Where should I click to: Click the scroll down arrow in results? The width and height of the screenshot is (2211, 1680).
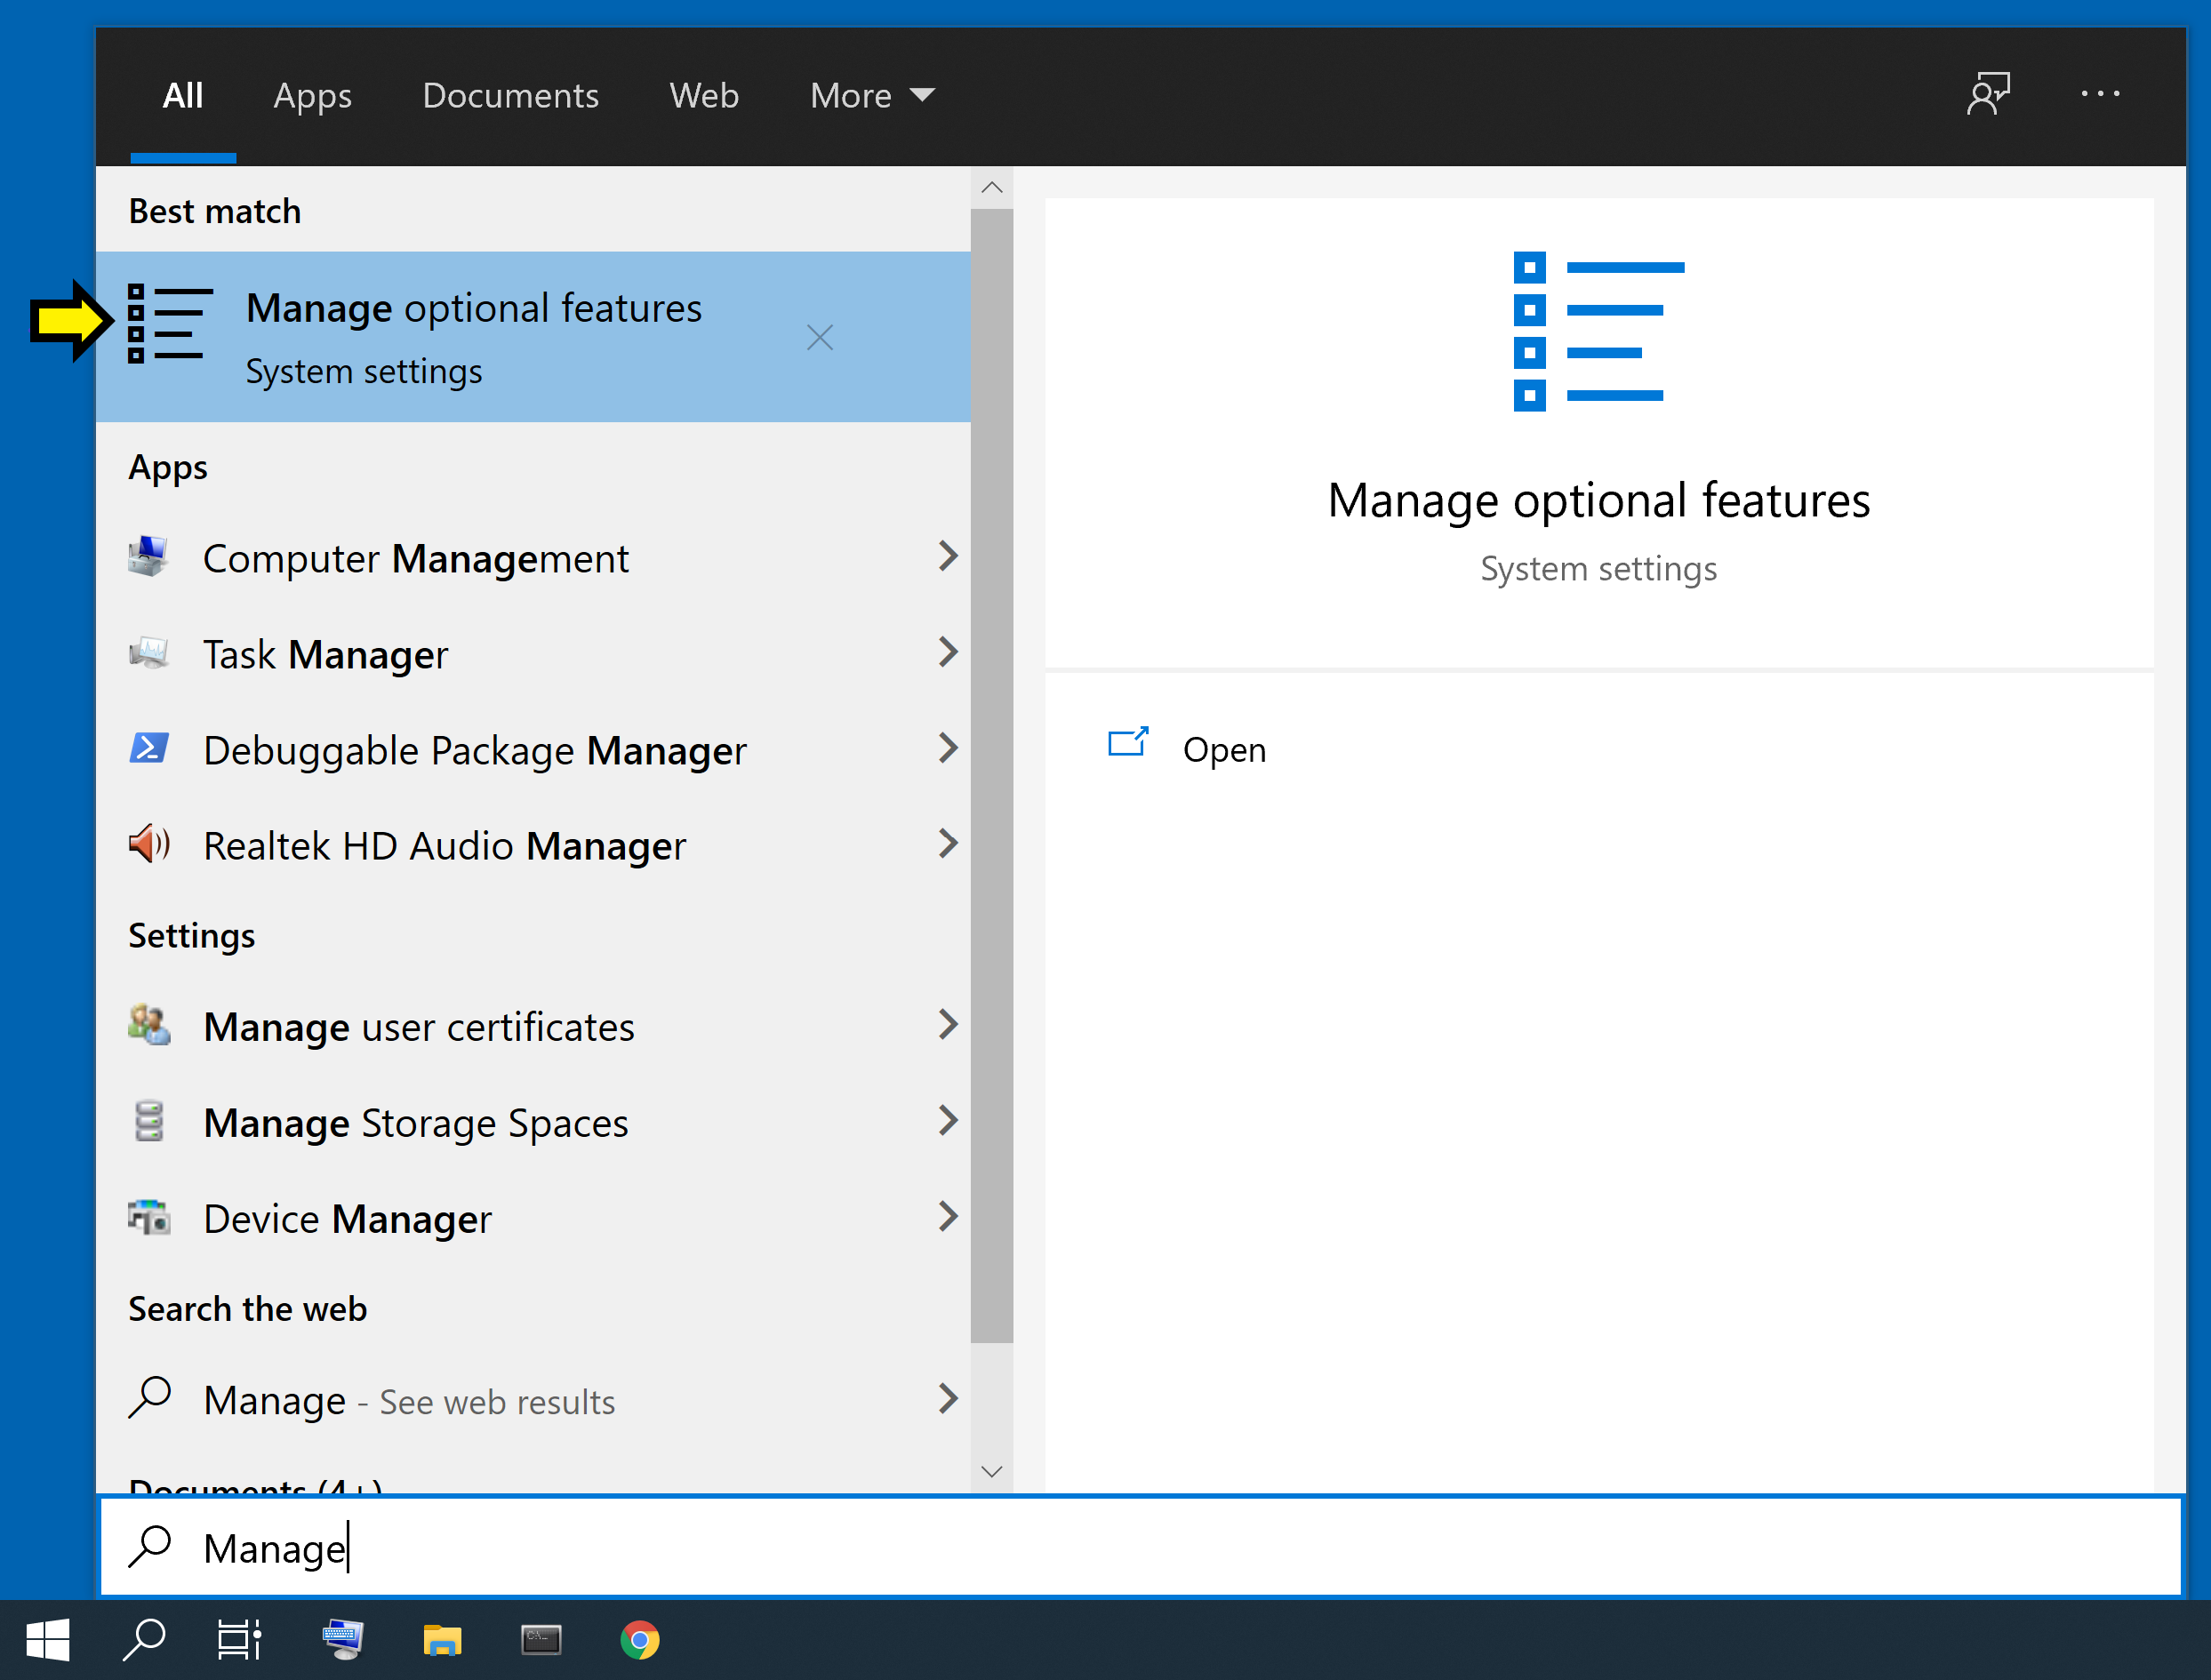click(x=991, y=1471)
